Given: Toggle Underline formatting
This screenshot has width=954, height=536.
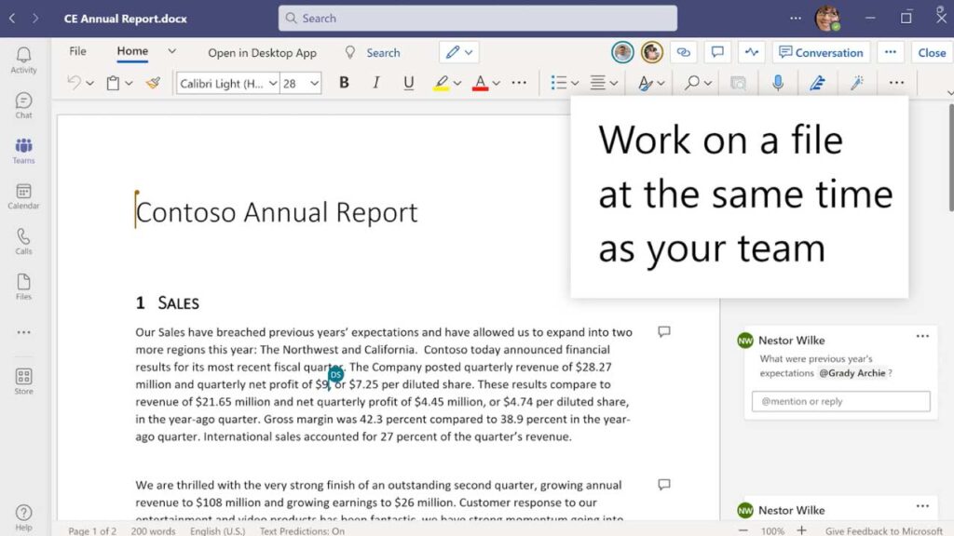Looking at the screenshot, I should tap(408, 83).
